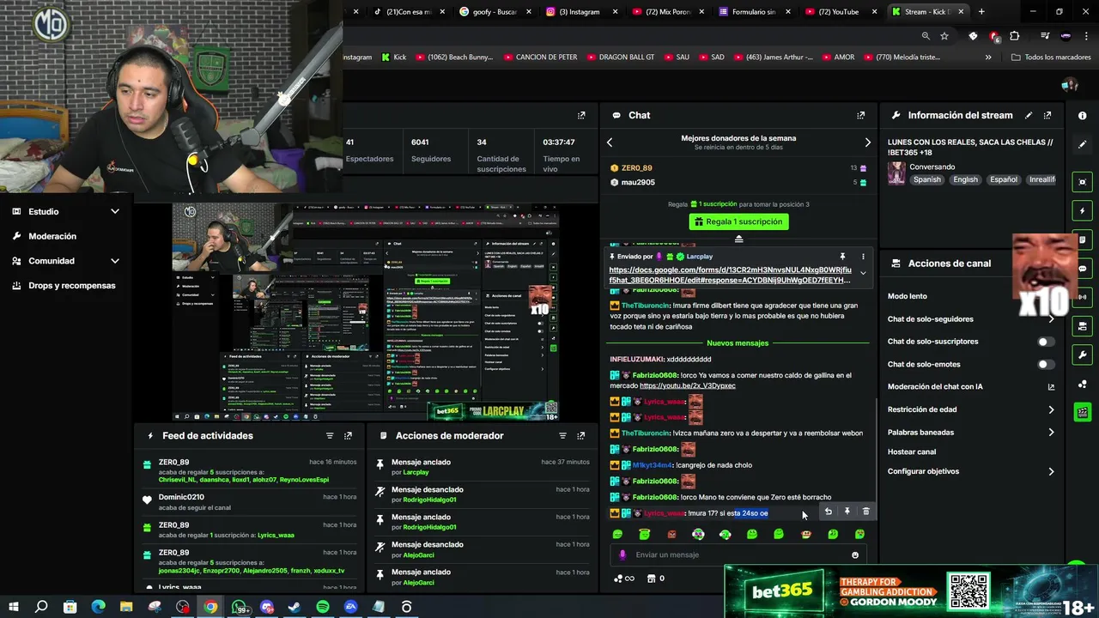1099x618 pixels.
Task: Open Drops y recompensas in sidebar
Action: pyautogui.click(x=65, y=286)
